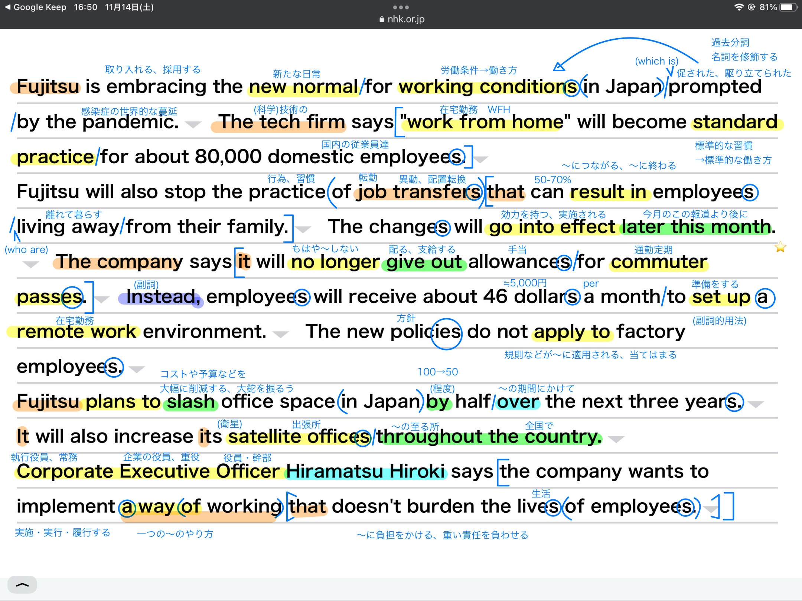Tap the number "80,000" in the article
The width and height of the screenshot is (802, 601).
(x=228, y=157)
